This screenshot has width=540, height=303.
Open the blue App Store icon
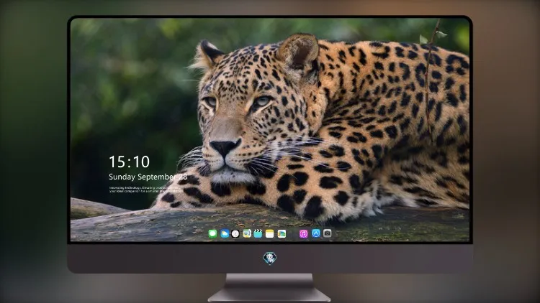tap(316, 233)
